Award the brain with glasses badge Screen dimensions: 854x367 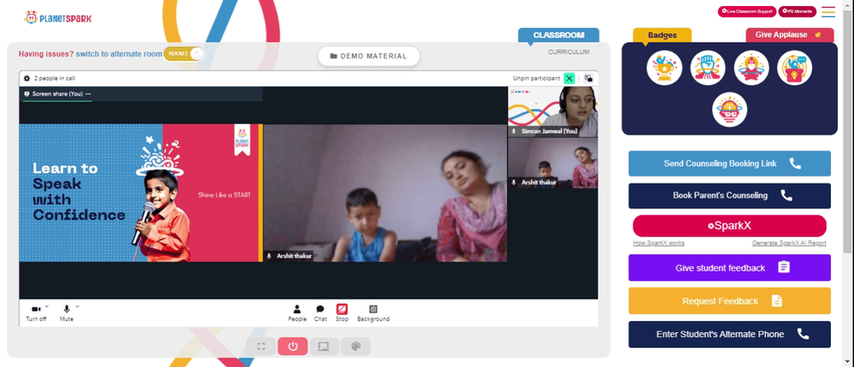(730, 109)
